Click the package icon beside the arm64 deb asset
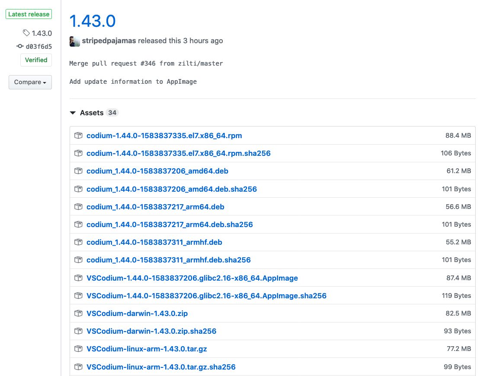Image resolution: width=480 pixels, height=376 pixels. click(x=78, y=206)
